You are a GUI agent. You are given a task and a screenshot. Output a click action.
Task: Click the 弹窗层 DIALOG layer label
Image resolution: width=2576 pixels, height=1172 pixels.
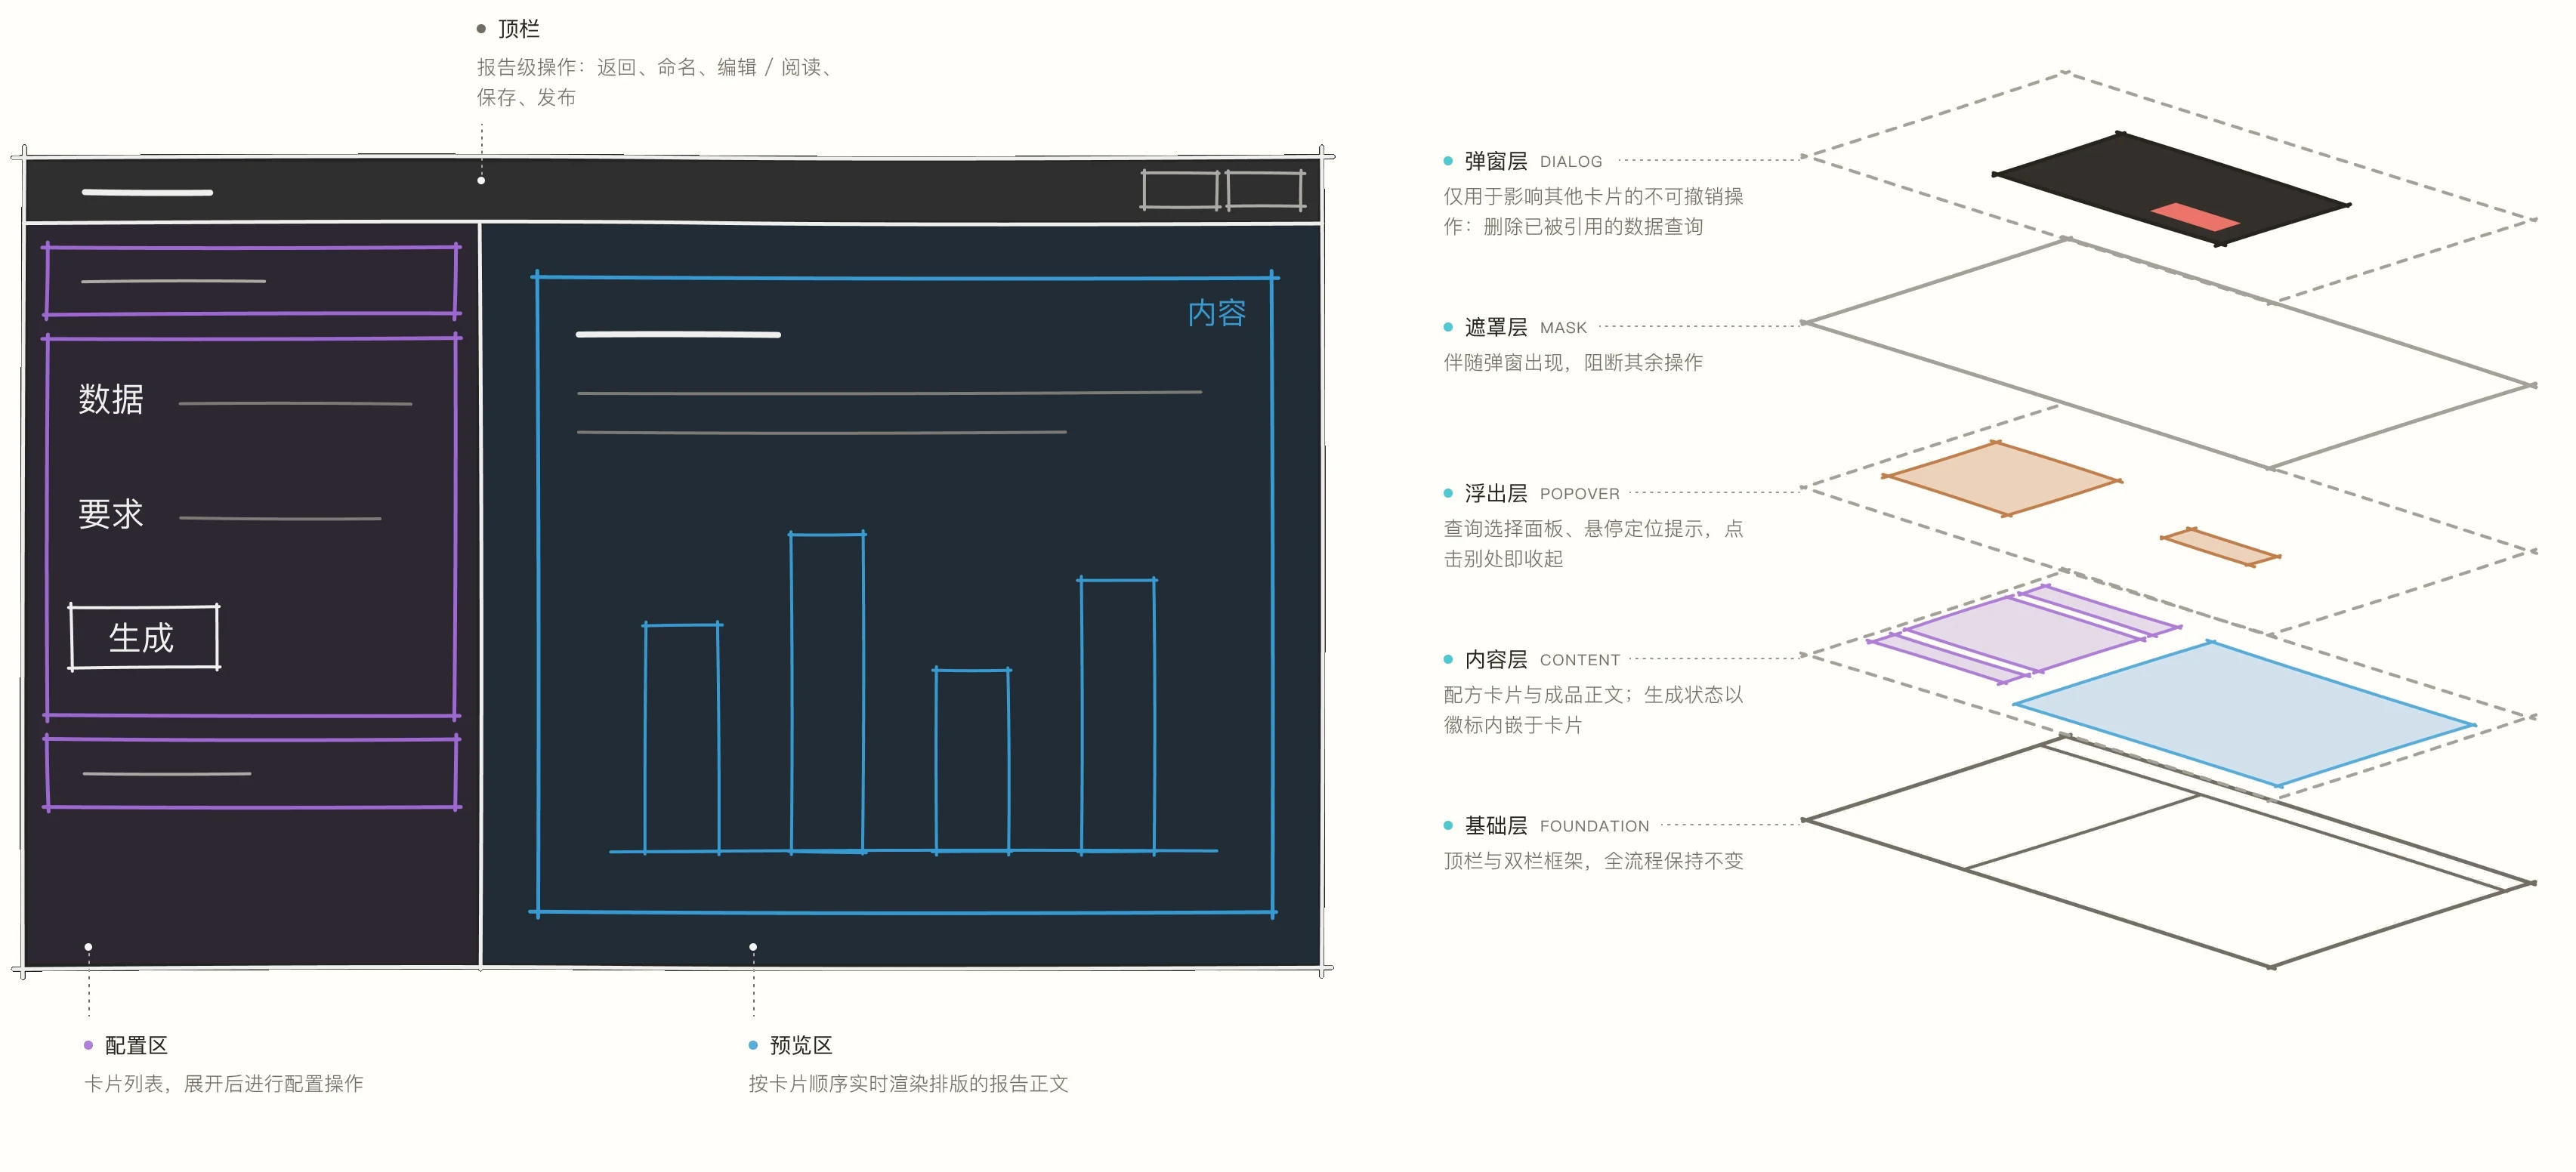[1533, 161]
